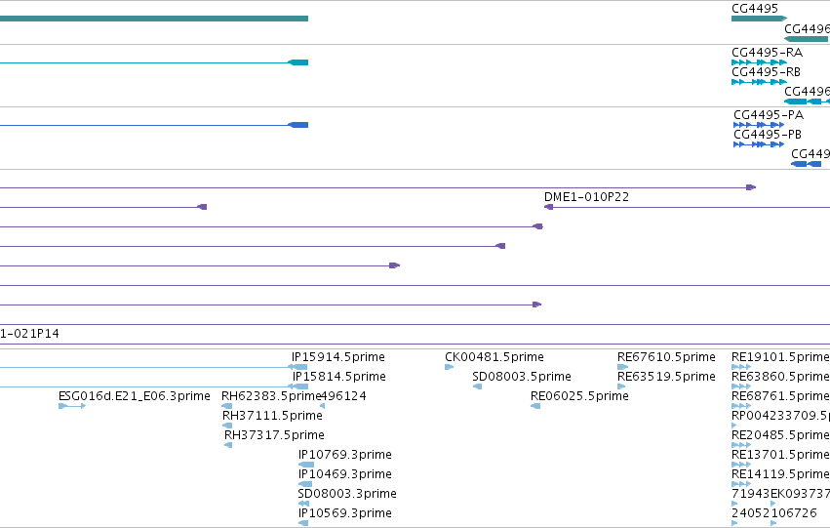Click the RH37111.5prime label
The height and width of the screenshot is (528, 830).
click(x=273, y=416)
